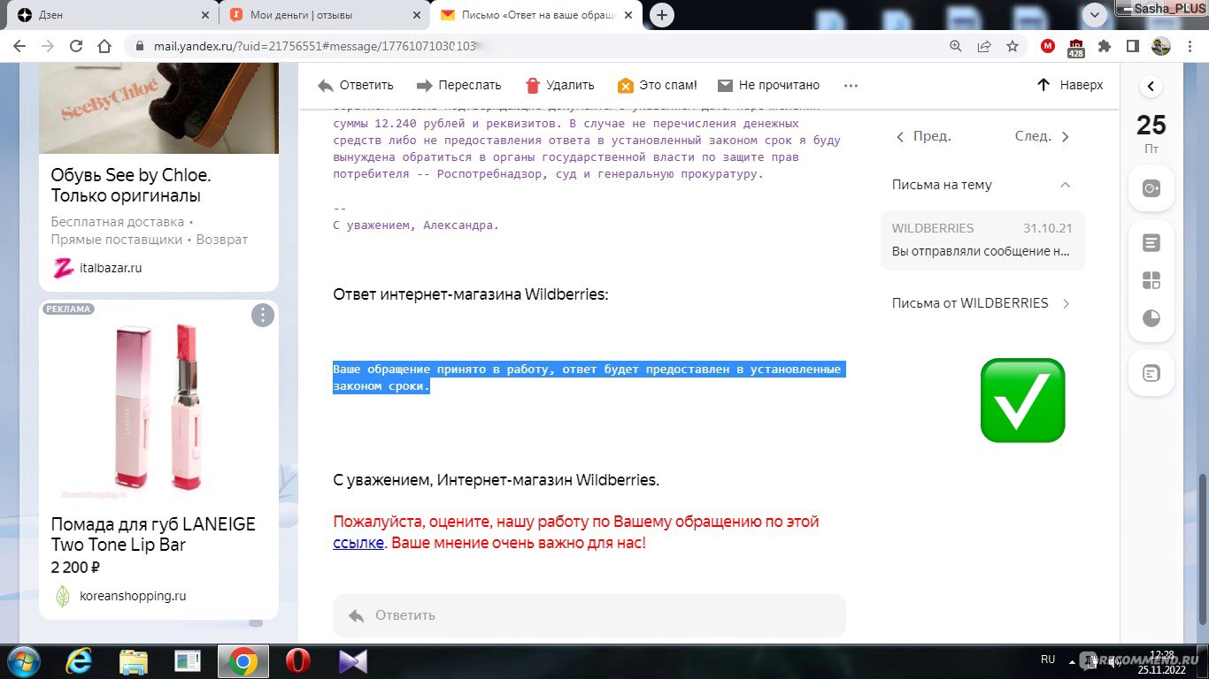Open more email actions ellipsis

(x=851, y=85)
